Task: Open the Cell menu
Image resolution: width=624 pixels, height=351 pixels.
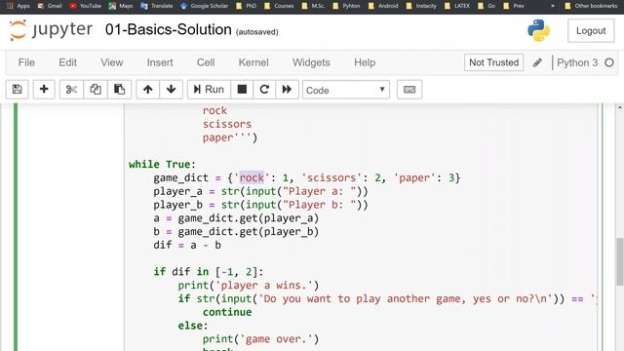Action: tap(206, 62)
